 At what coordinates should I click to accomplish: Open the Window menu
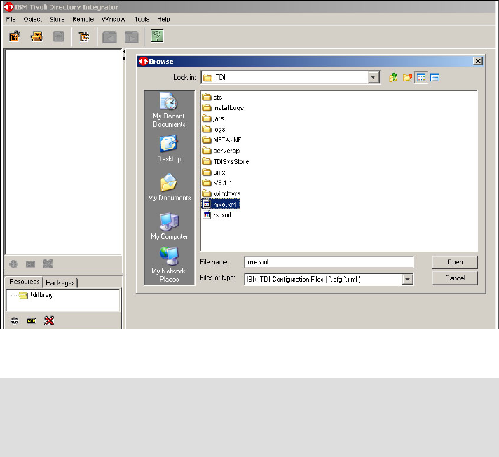[x=114, y=19]
